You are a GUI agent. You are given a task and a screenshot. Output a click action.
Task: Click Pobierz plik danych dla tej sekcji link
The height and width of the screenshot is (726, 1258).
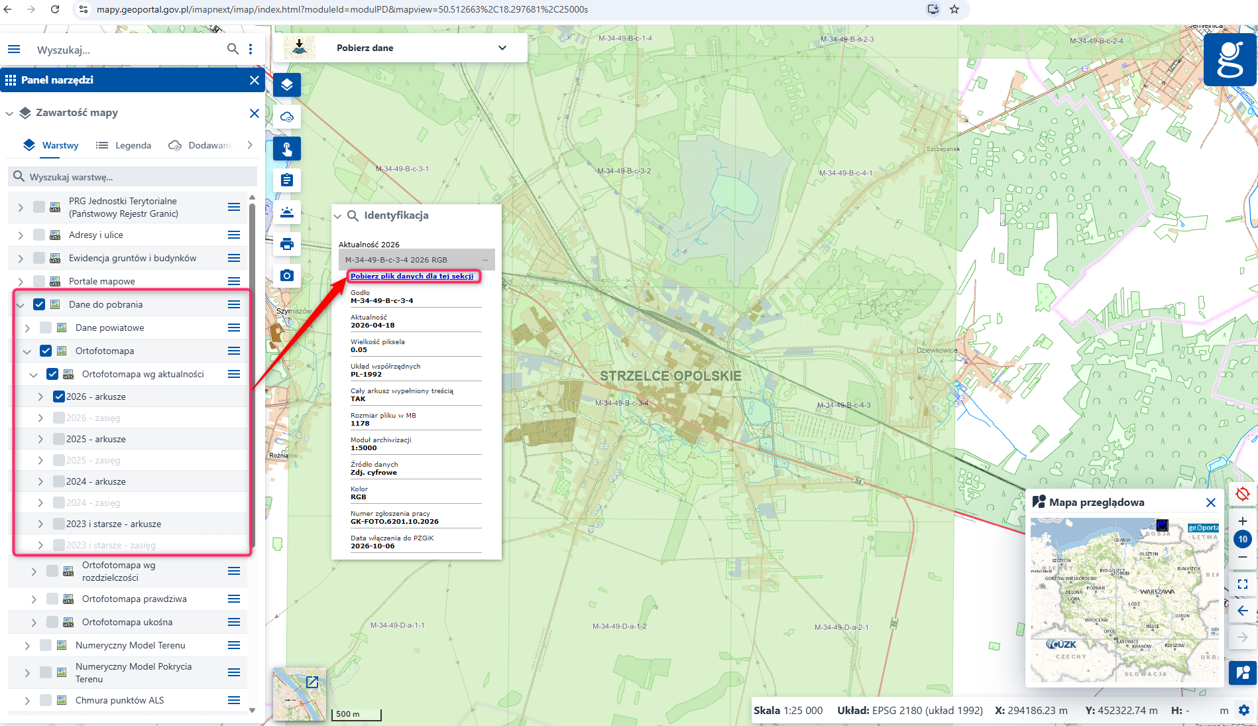click(412, 276)
